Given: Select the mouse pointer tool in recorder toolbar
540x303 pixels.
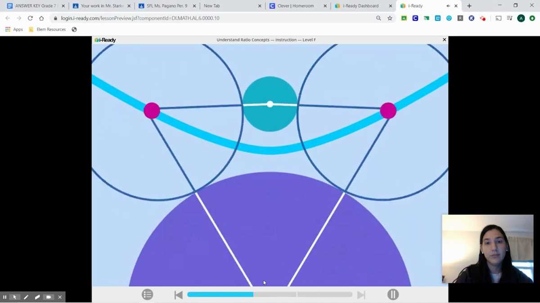Looking at the screenshot, I should (x=15, y=297).
